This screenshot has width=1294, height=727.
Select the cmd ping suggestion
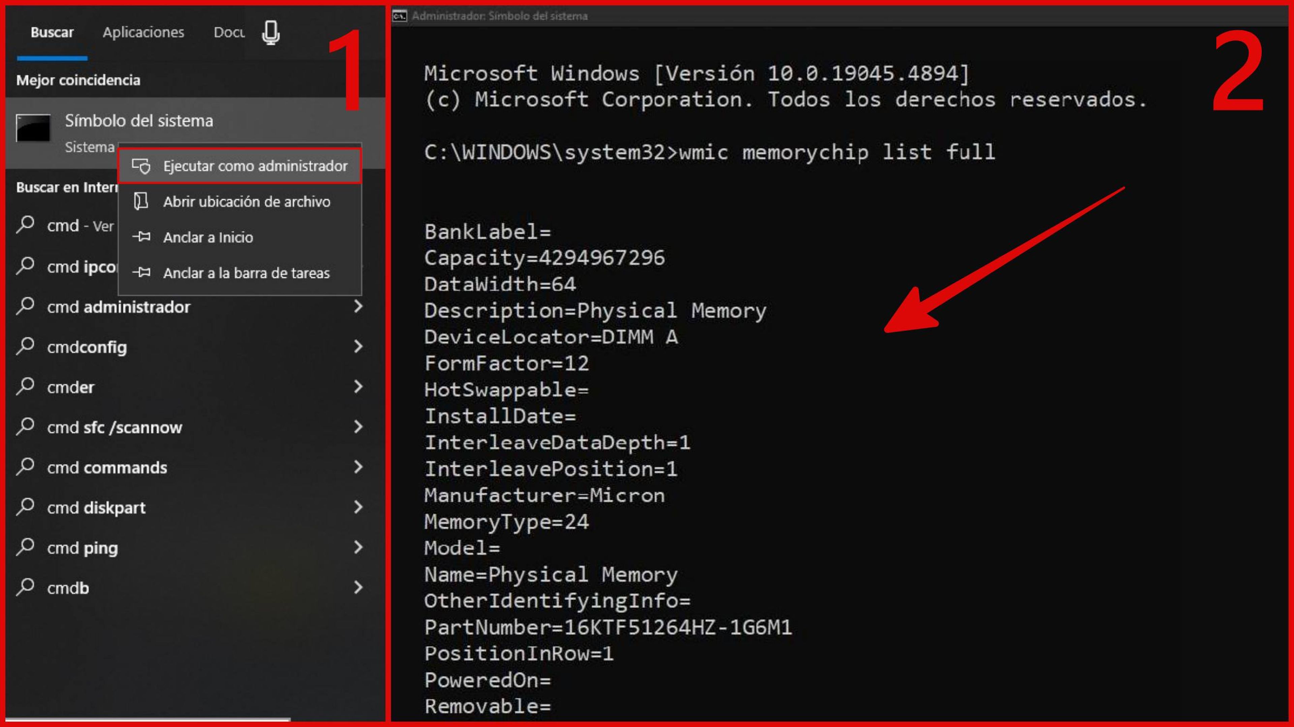click(195, 547)
